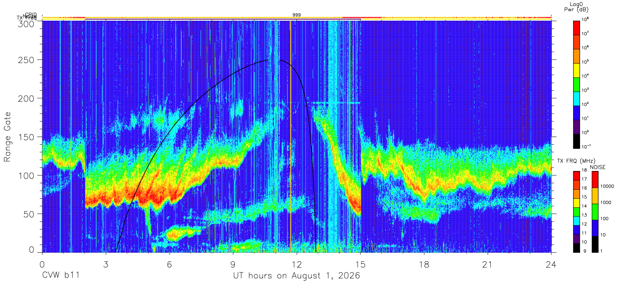The height and width of the screenshot is (286, 620).
Task: Click UT hour tick label 21
Action: tap(487, 264)
